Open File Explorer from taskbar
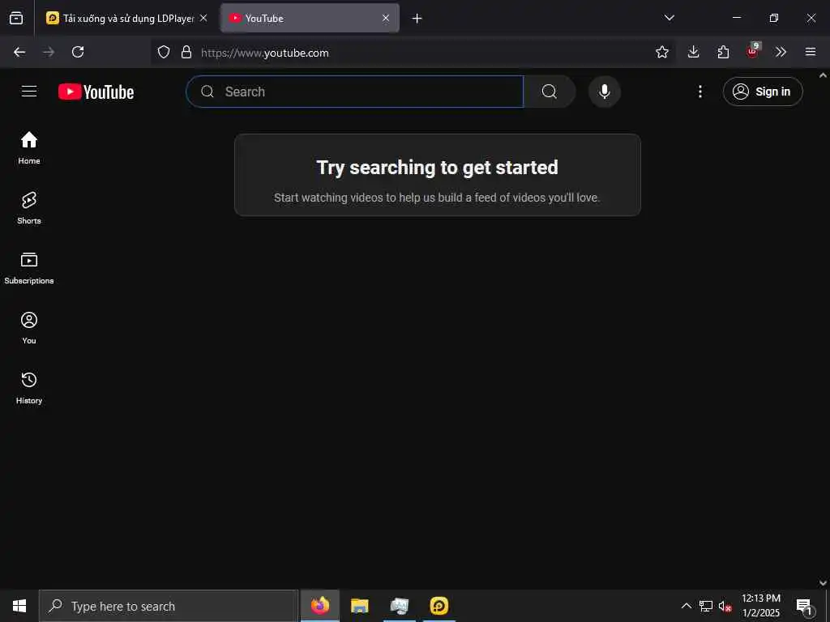 [359, 606]
